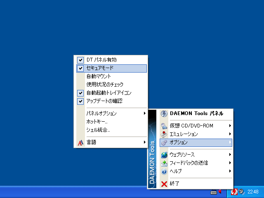Click the red X exit icon
Screen dimensions: 264x198
pos(164,184)
